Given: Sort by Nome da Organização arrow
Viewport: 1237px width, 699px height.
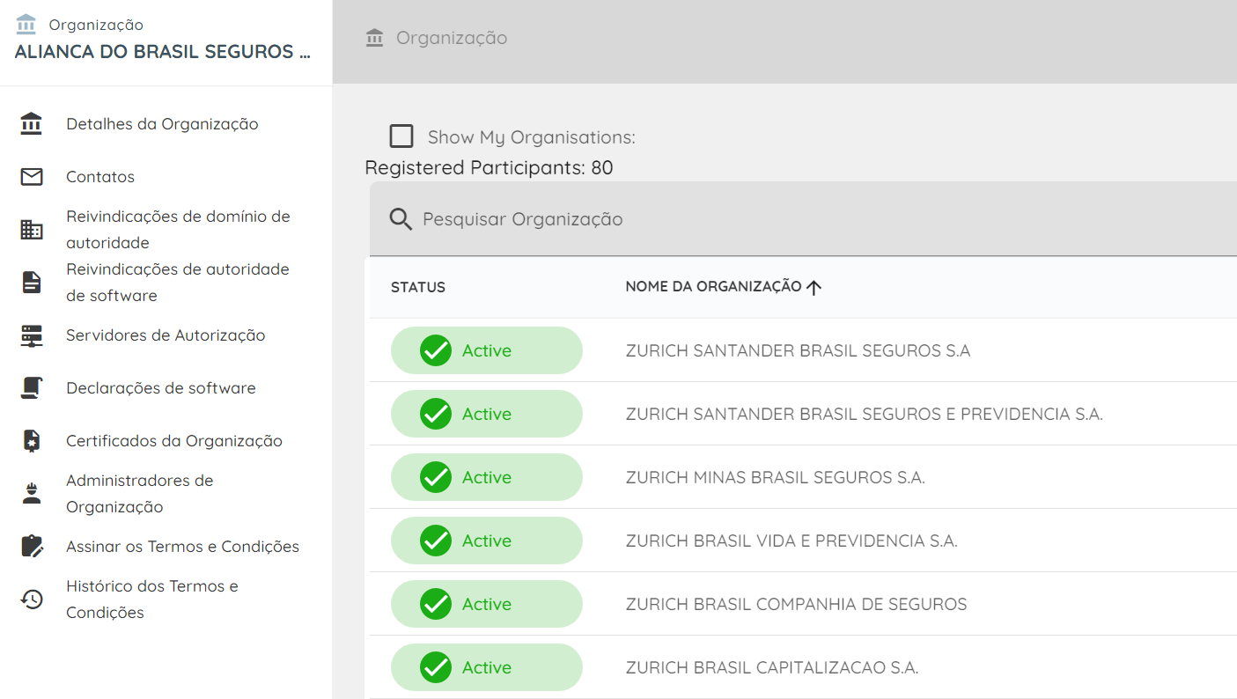Looking at the screenshot, I should pos(814,287).
